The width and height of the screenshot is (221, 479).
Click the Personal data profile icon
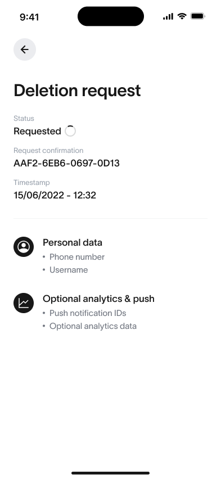[x=24, y=246]
